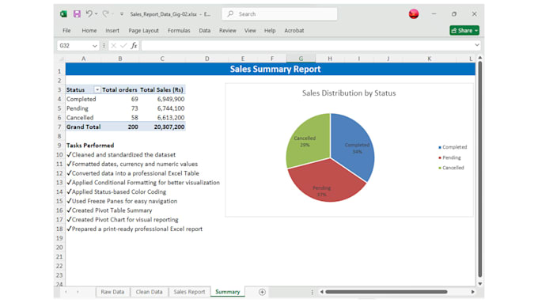538x303 pixels.
Task: Click the New sheet plus icon
Action: [x=262, y=292]
